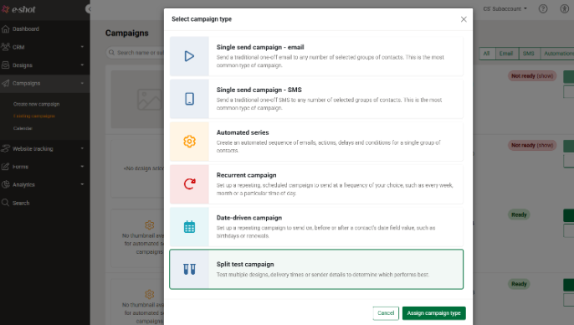Select the Split test campaign heading

click(x=245, y=264)
